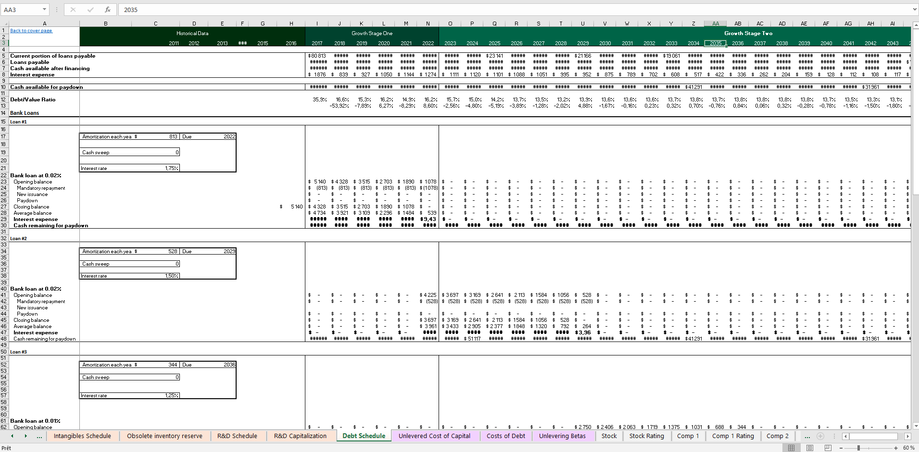The height and width of the screenshot is (452, 919).
Task: Click vertical scrollbar up arrow
Action: [x=916, y=24]
